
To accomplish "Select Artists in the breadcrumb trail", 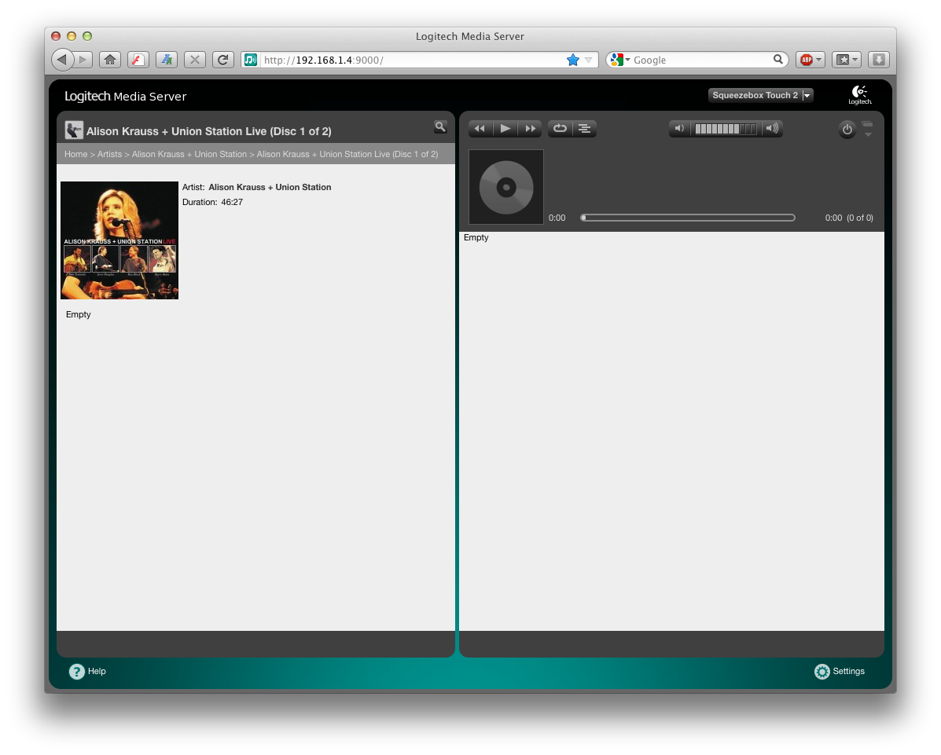I will coord(109,154).
